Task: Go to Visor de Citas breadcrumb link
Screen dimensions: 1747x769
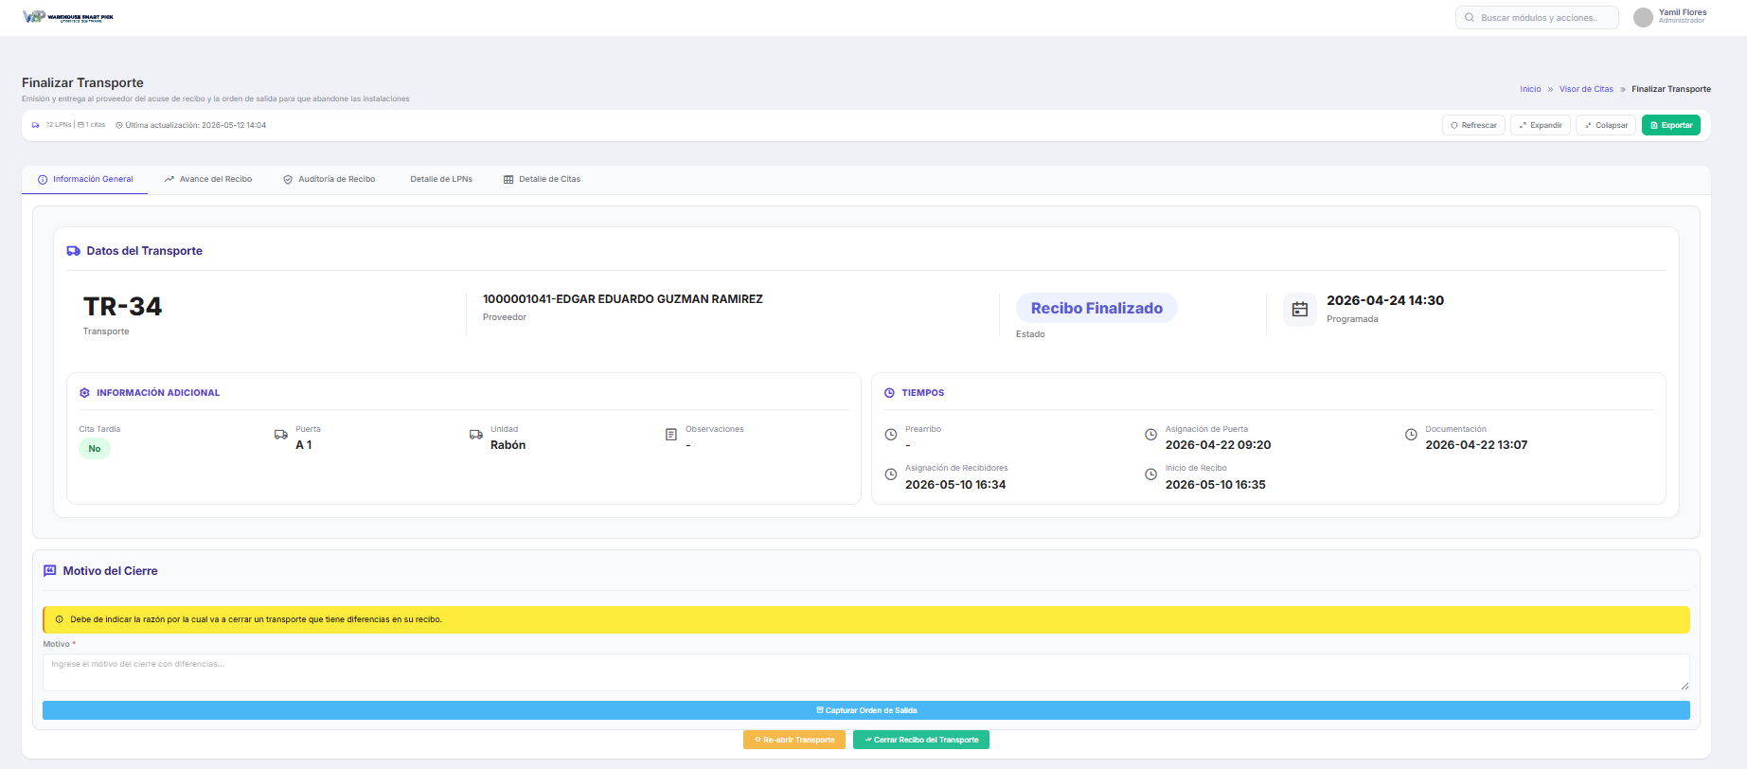Action: 1586,89
